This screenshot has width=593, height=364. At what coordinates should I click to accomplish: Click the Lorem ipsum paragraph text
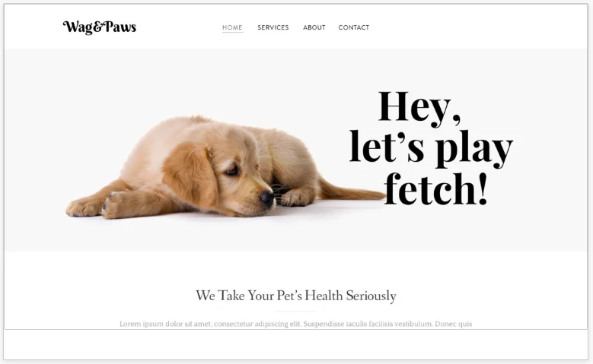[x=296, y=324]
